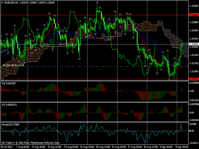Click the 20 Aug 12:00 time label
This screenshot has height=149, width=199.
(103, 147)
